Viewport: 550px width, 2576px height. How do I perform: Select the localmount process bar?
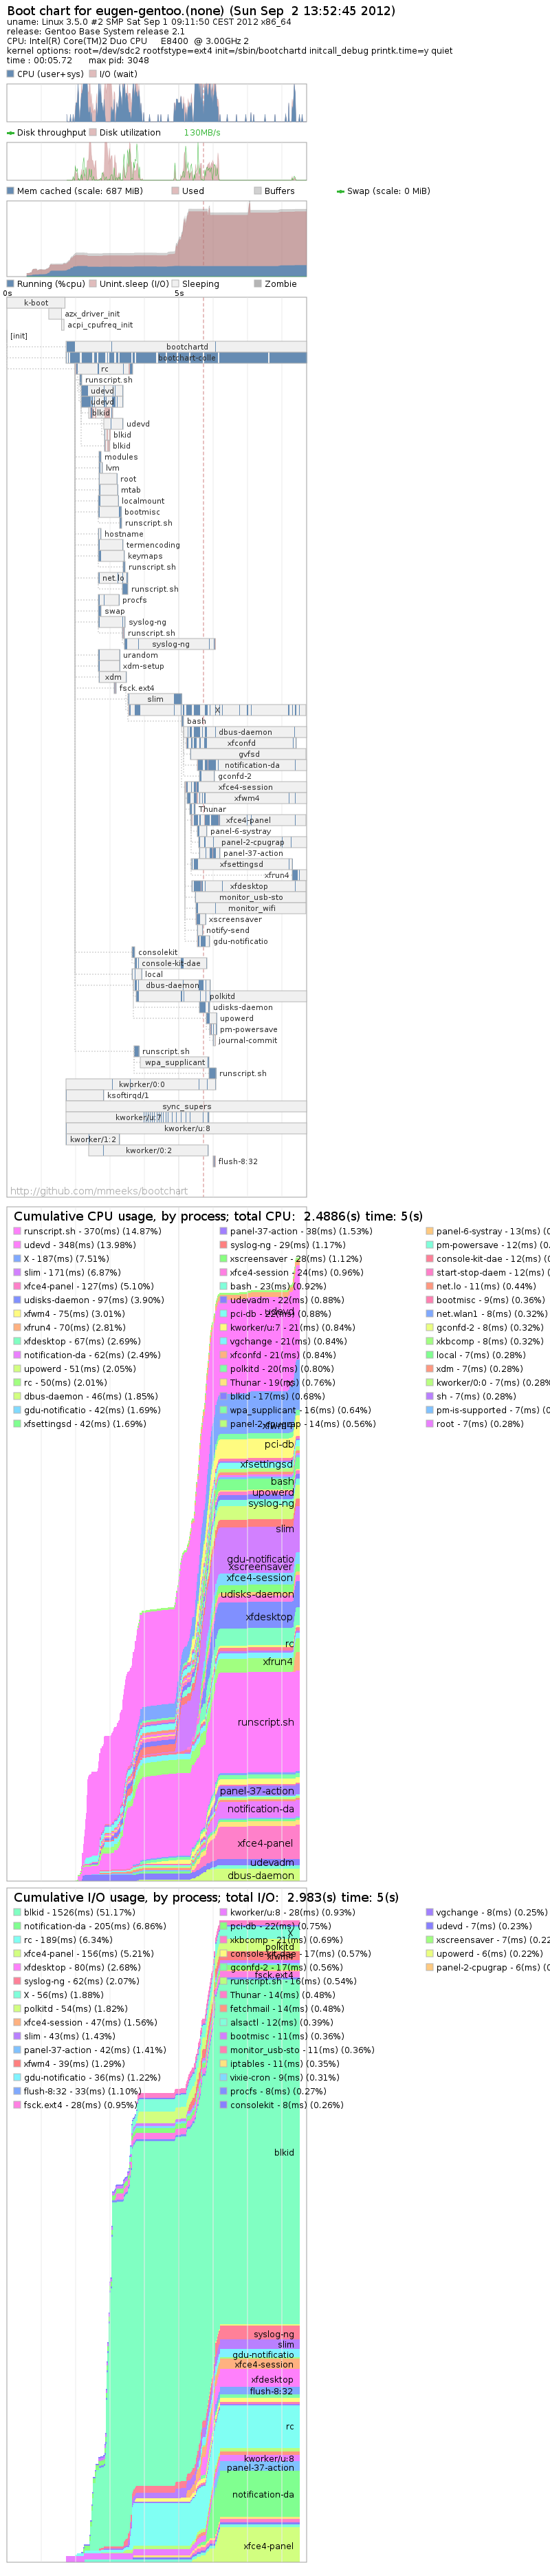click(109, 500)
